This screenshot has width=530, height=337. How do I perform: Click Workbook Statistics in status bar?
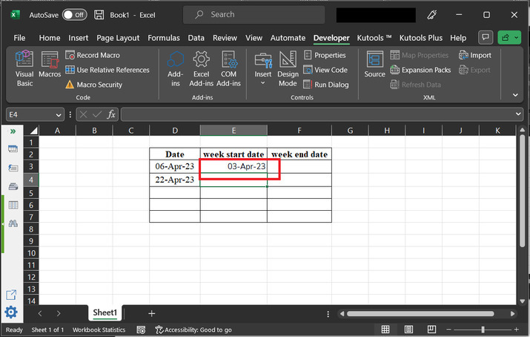[x=99, y=330]
